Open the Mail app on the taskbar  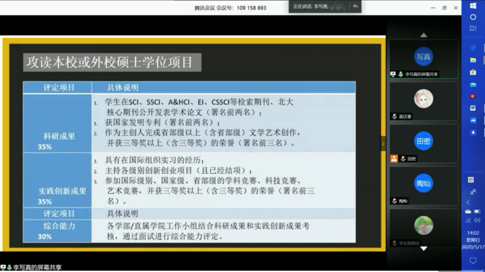[473, 84]
